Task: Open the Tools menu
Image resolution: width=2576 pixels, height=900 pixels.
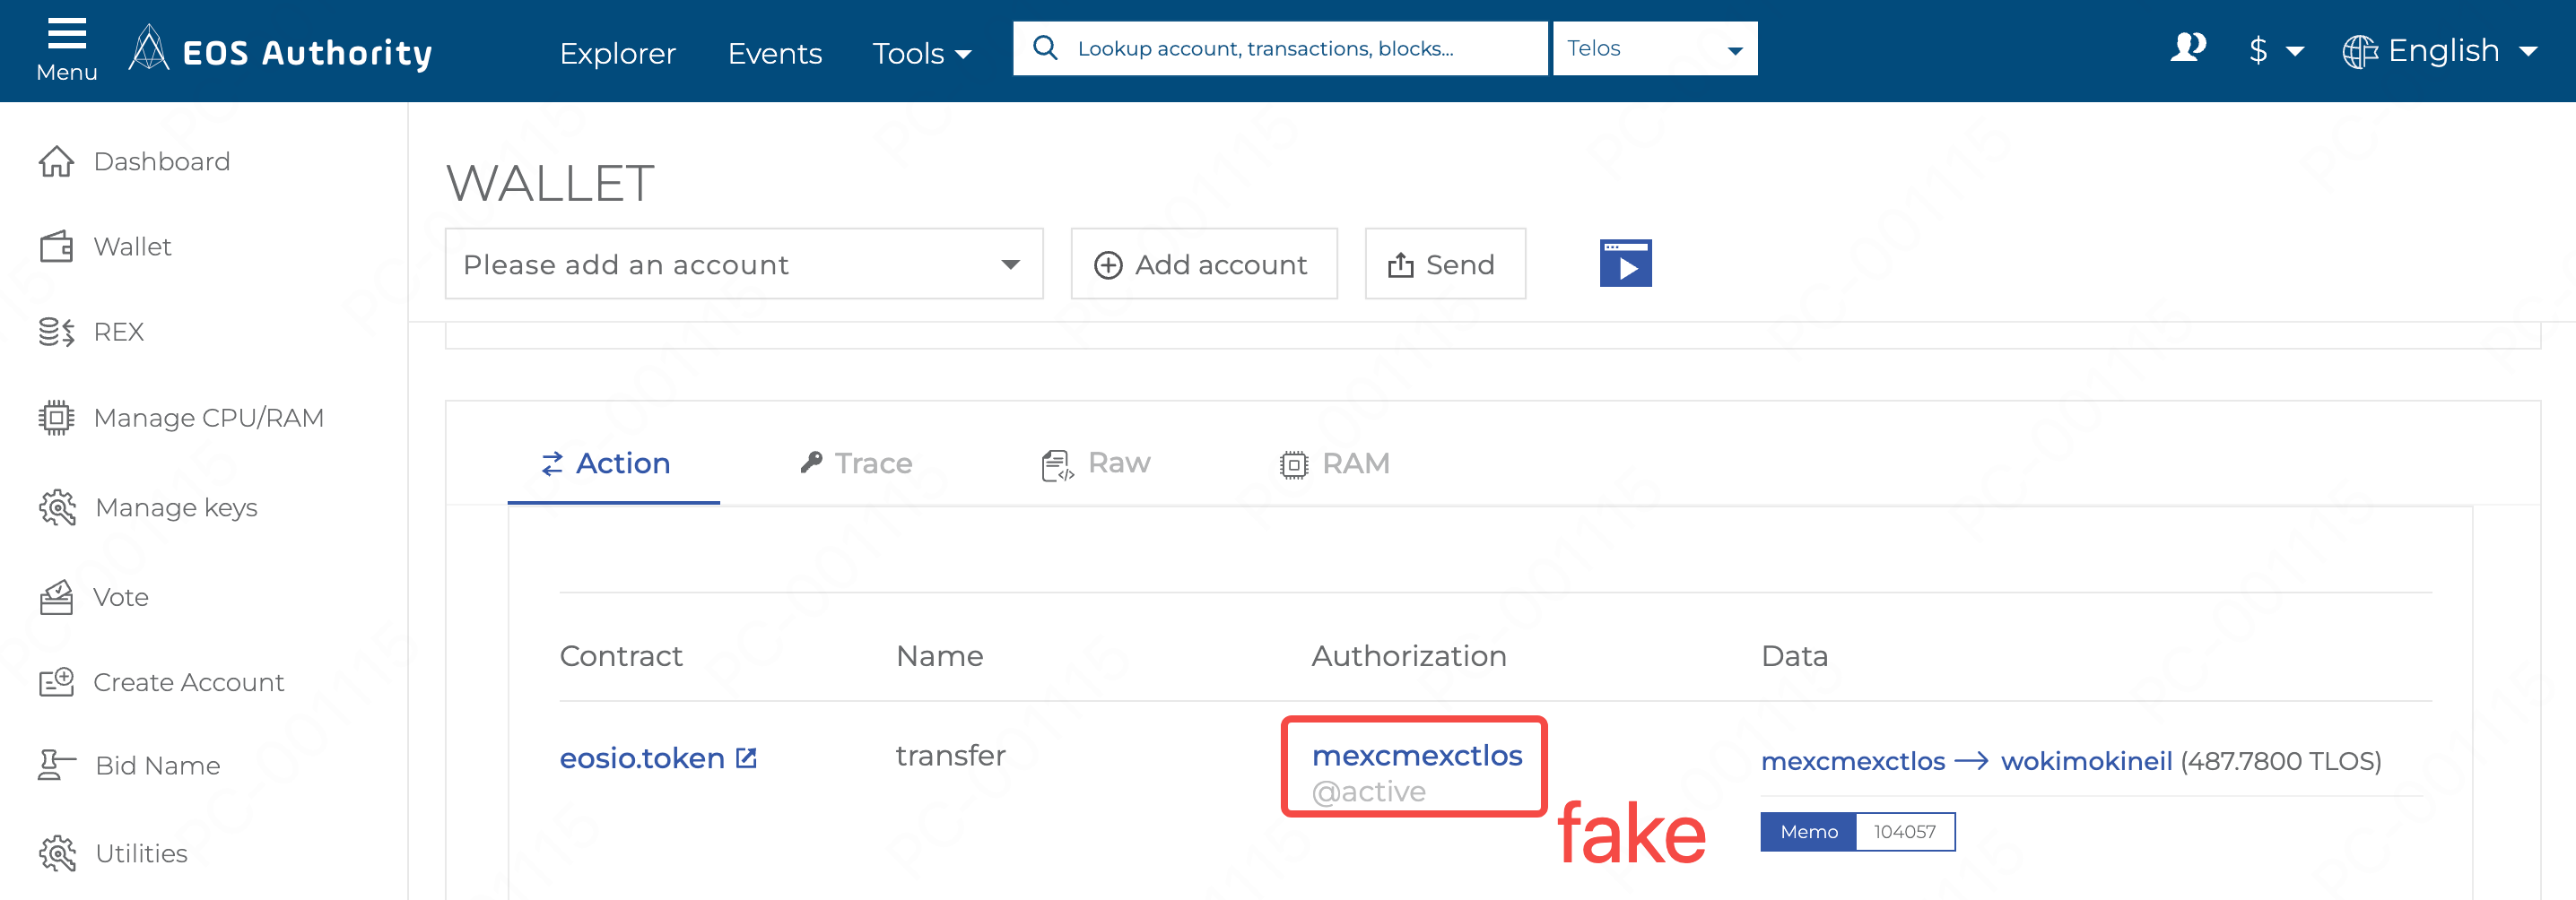Action: [921, 53]
